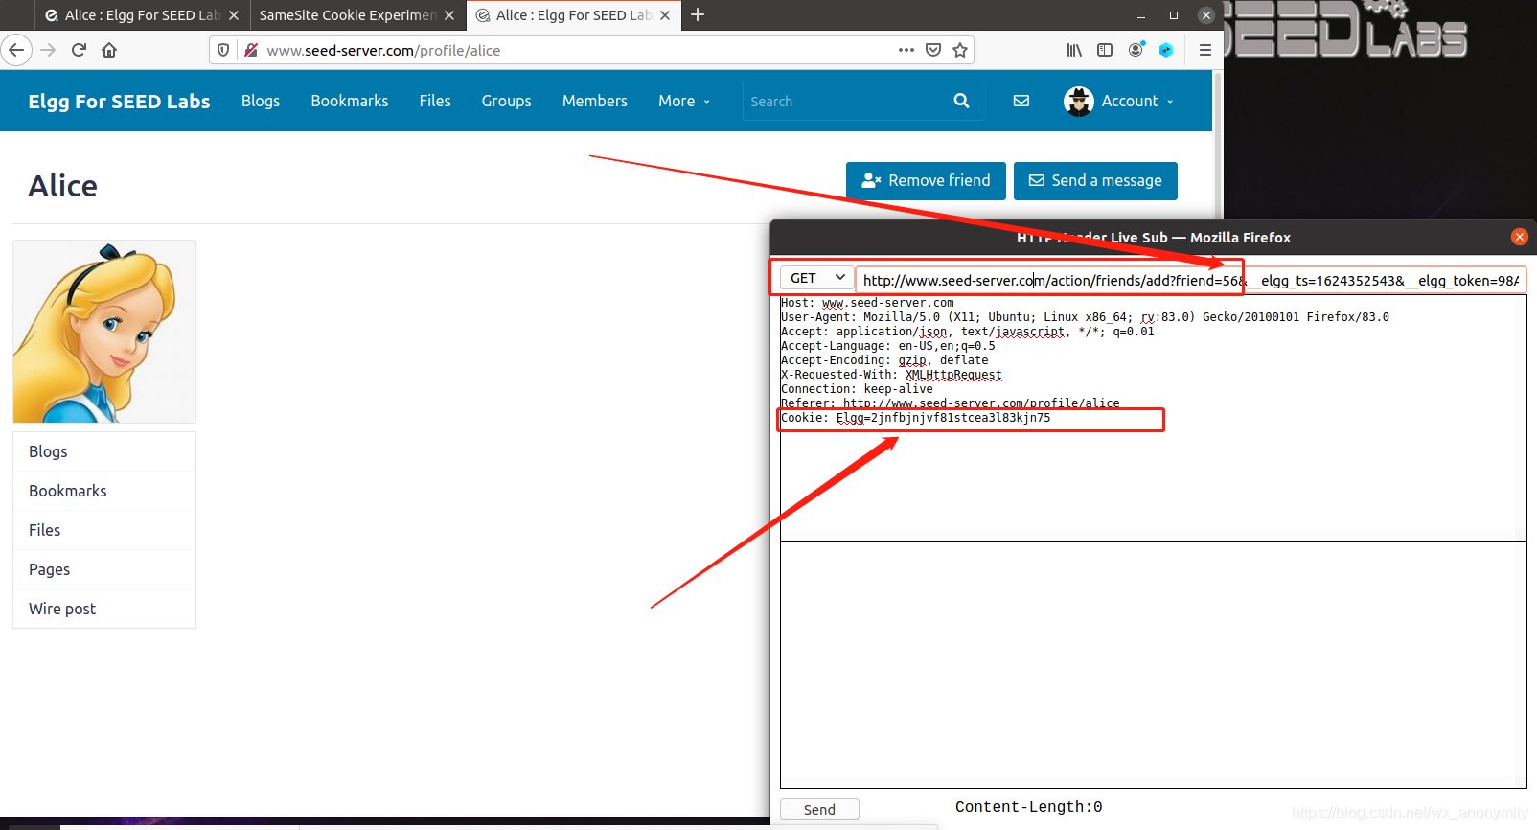Viewport: 1537px width, 830px height.
Task: Click the Send button in HTTP Header Live
Action: 819,809
